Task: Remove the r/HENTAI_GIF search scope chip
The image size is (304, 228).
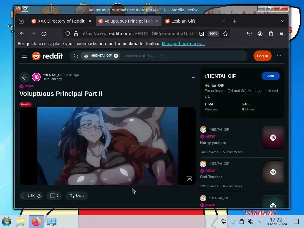Action: [x=116, y=56]
